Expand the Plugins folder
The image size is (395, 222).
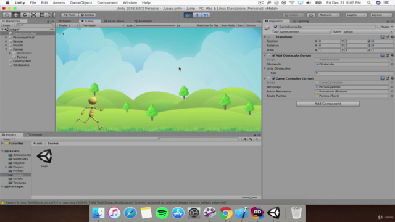[6, 167]
